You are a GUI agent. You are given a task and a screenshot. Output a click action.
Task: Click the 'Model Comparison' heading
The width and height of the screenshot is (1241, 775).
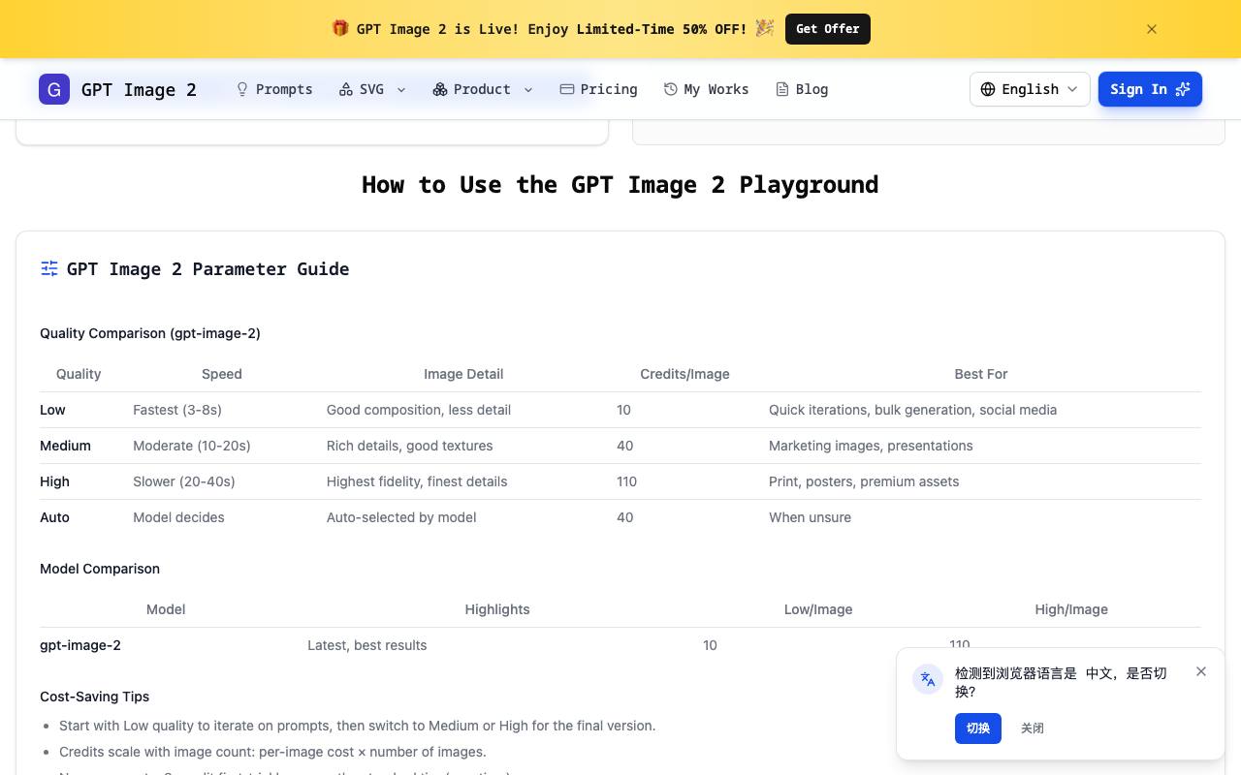coord(100,569)
